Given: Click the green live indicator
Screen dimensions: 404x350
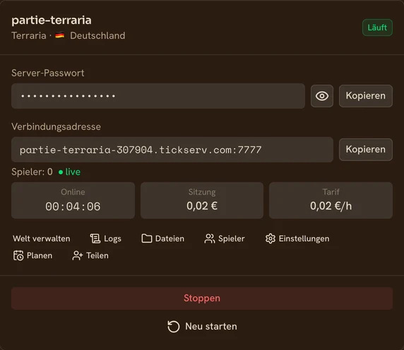Looking at the screenshot, I should click(69, 172).
